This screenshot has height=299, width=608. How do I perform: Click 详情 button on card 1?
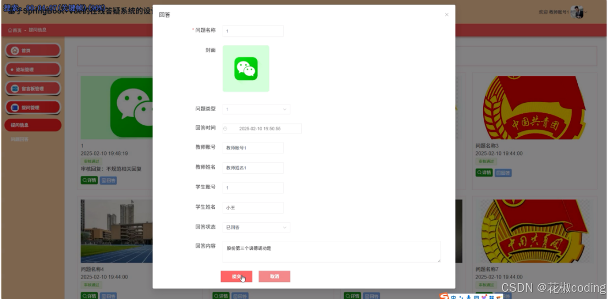[x=89, y=180]
